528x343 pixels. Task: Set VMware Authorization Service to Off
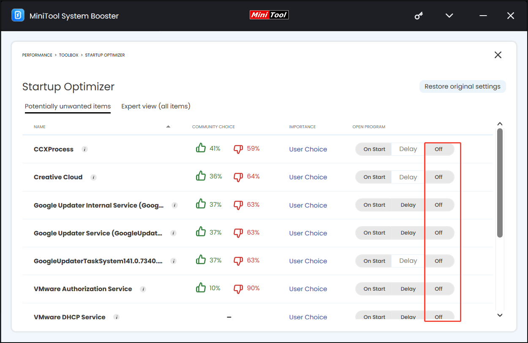[439, 289]
